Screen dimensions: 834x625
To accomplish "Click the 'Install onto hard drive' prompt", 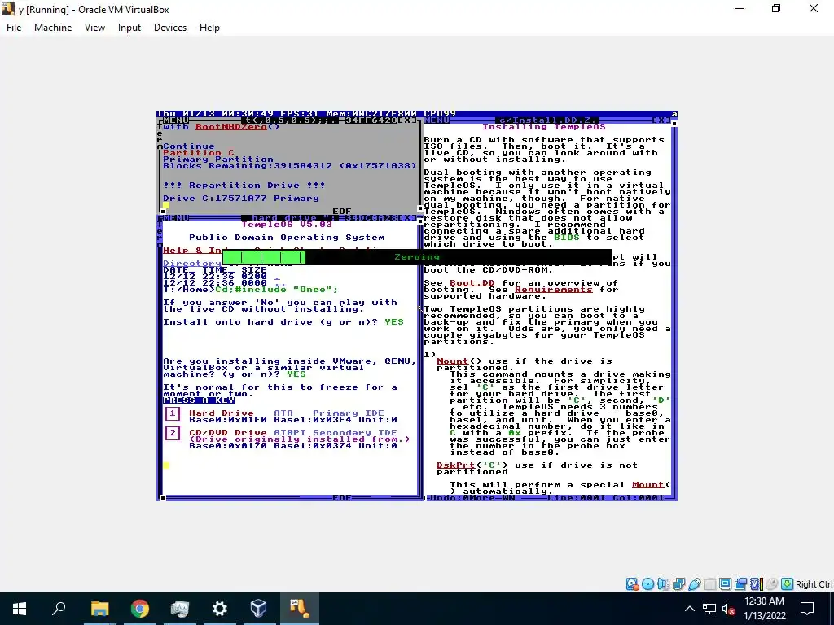I will click(x=283, y=322).
